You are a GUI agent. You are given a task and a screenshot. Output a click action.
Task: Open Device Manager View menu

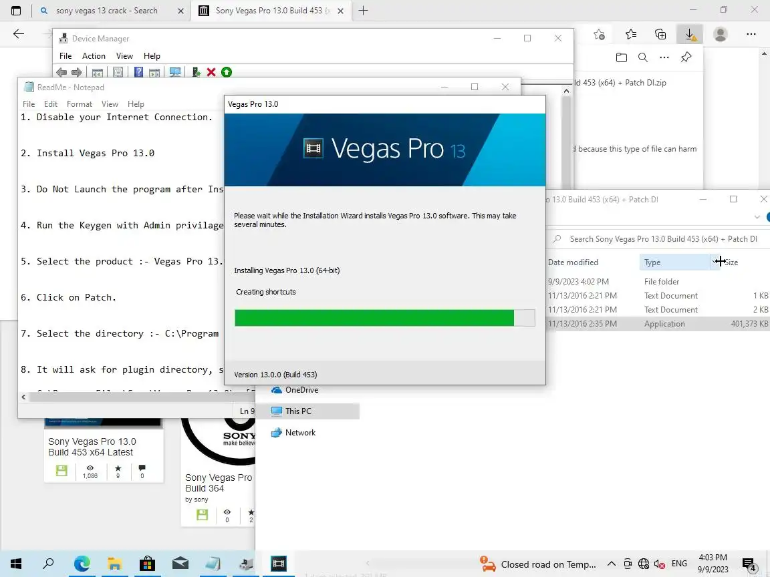point(124,56)
